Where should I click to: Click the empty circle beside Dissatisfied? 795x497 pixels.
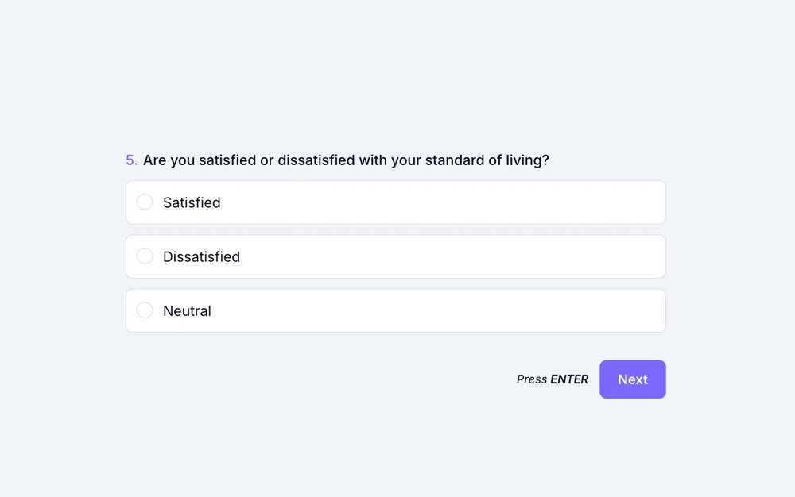[145, 256]
